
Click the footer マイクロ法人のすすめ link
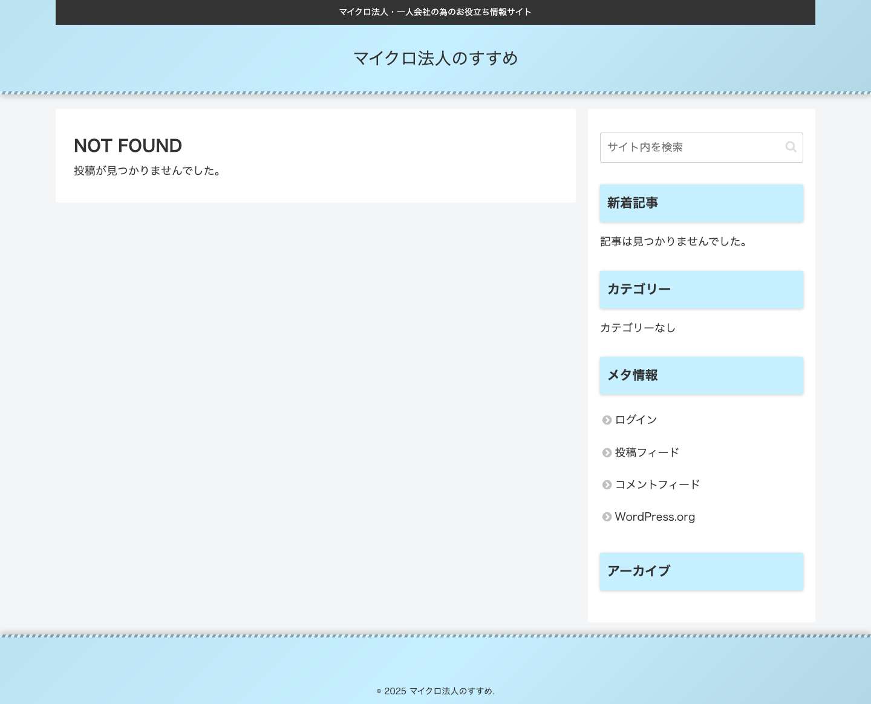pos(451,691)
